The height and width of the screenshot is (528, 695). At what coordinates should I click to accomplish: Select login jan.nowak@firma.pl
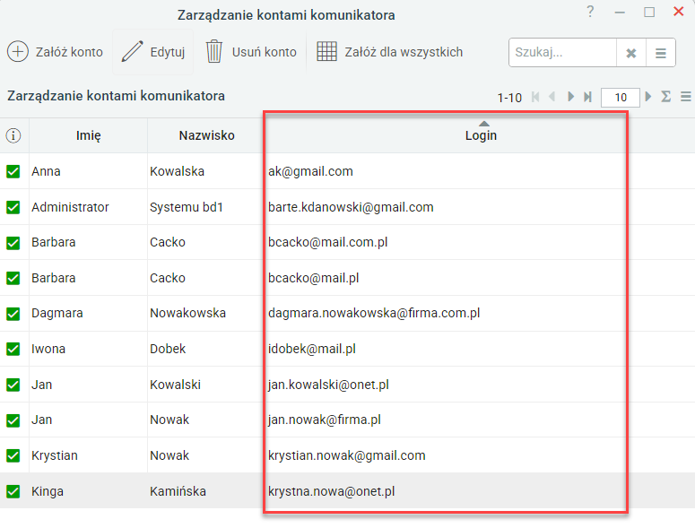pos(325,420)
